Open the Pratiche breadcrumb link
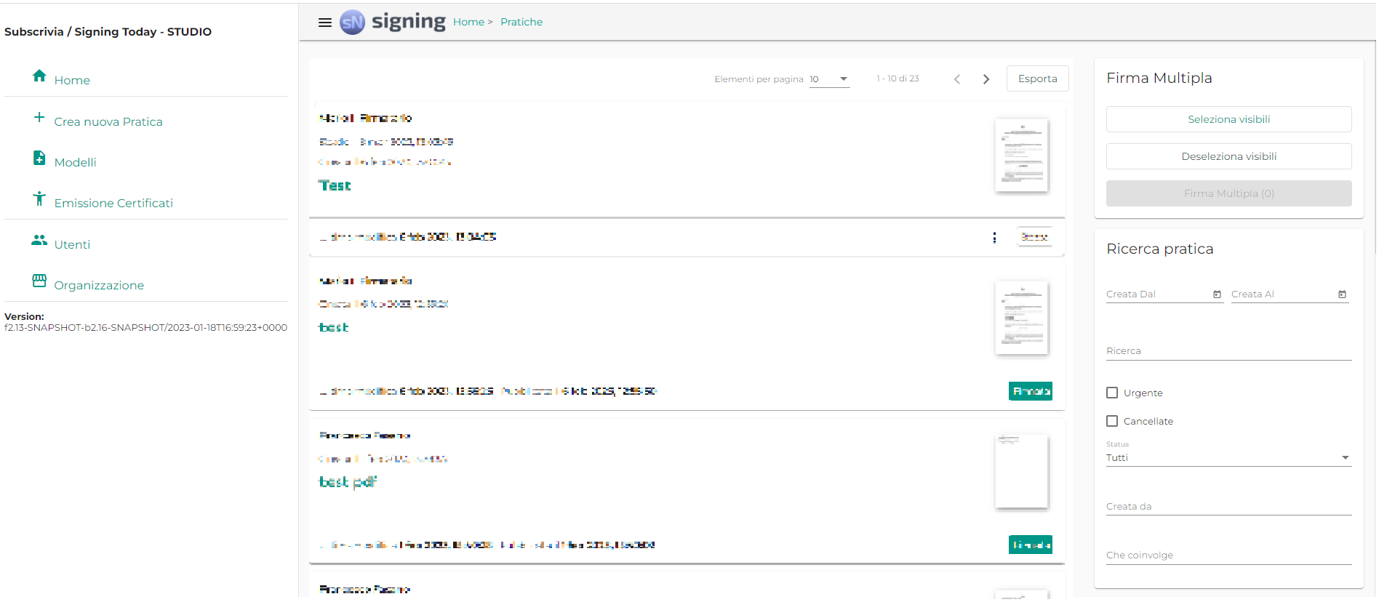Image resolution: width=1379 pixels, height=602 pixels. tap(521, 23)
